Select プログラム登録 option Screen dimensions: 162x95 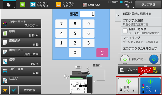tap(141, 22)
